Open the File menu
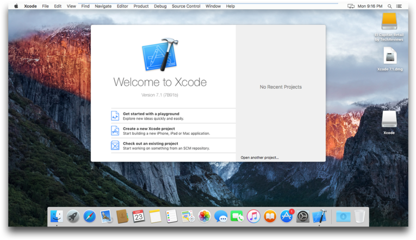This screenshot has width=416, height=240. [x=45, y=6]
